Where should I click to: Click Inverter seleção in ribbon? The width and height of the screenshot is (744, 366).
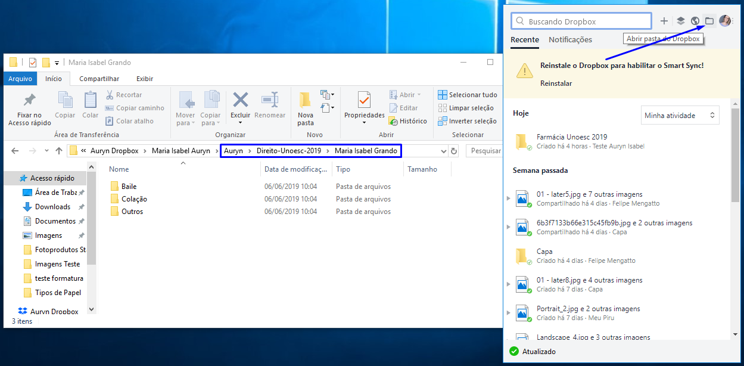tap(468, 121)
